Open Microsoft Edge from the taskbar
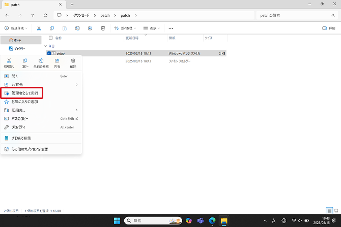This screenshot has width=341, height=227. tap(212, 220)
